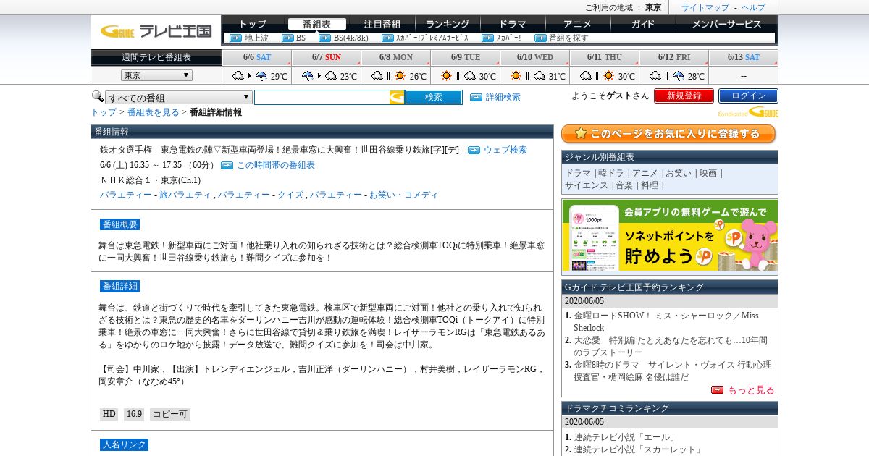Select 6/12 FRI in weekly schedule

click(x=674, y=57)
